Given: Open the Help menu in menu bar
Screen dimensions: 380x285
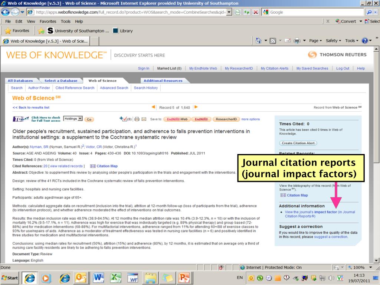Looking at the screenshot, I should [79, 21].
